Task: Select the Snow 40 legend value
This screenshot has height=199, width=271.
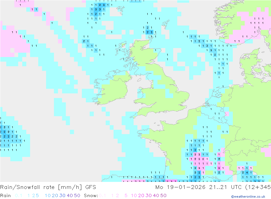Action: click(156, 195)
